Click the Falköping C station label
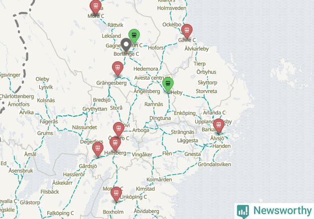314x219 pixels. pyautogui.click(x=60, y=213)
